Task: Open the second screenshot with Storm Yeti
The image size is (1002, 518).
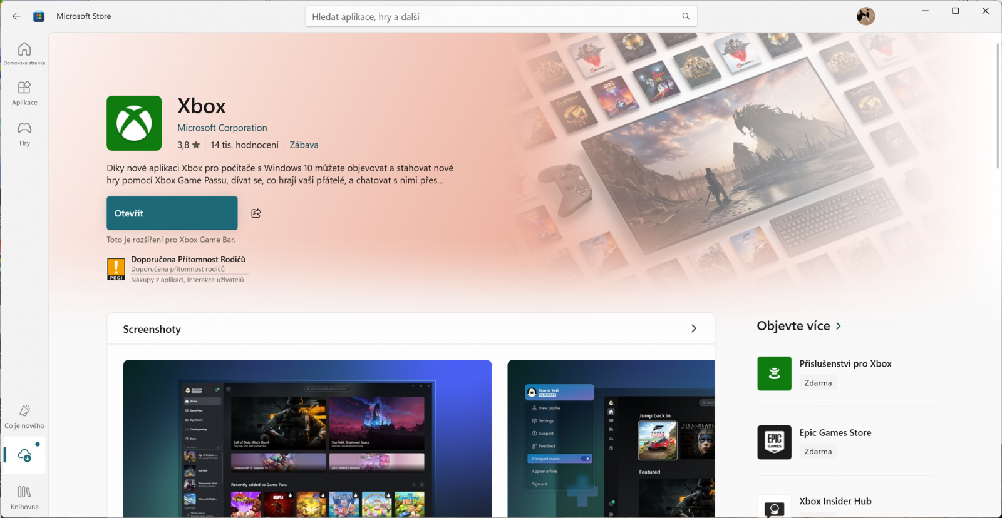Action: 611,439
